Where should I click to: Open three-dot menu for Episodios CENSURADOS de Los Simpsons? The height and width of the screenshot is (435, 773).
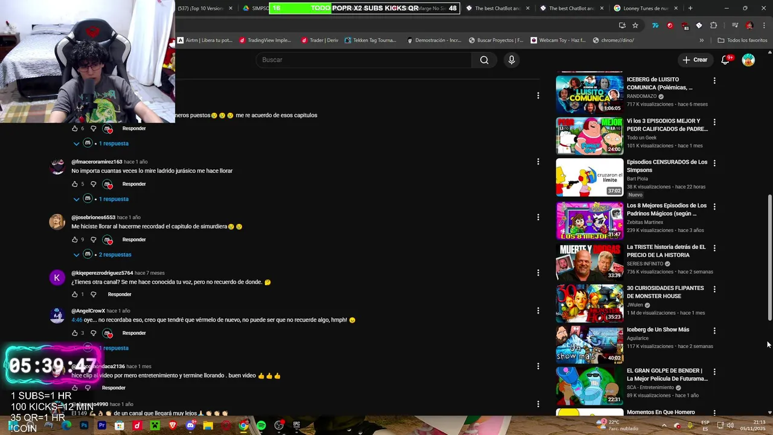pyautogui.click(x=714, y=163)
